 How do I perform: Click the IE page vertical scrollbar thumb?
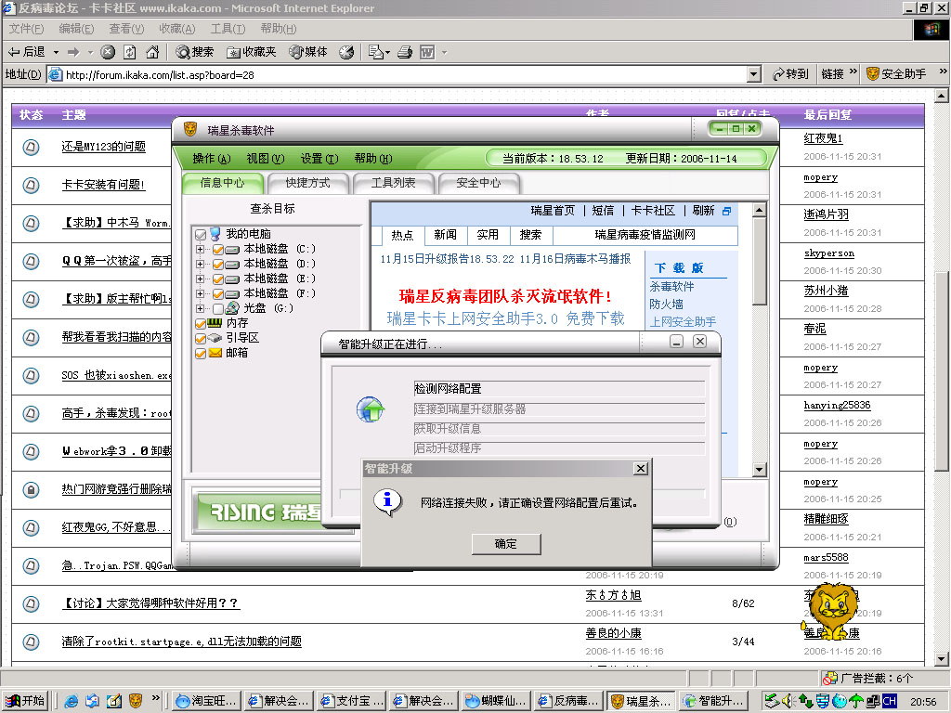pos(942,369)
